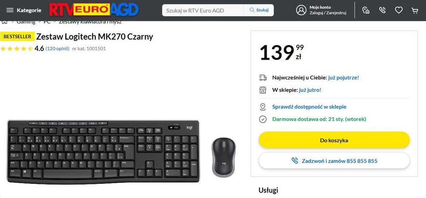Viewport: 426px width, 198px height.
Task: Click the Szukaj search button
Action: (x=259, y=10)
